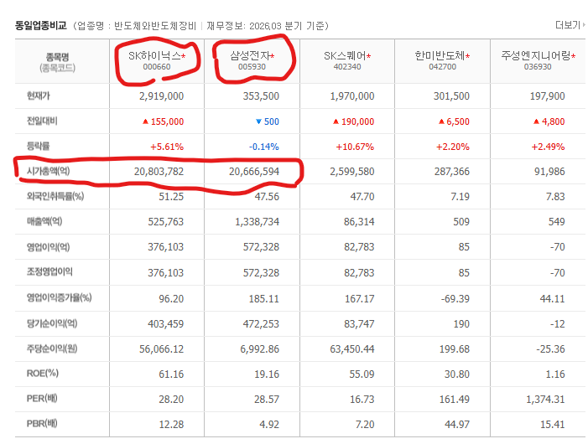
Task: Select the growth value 96.20
Action: pos(171,299)
